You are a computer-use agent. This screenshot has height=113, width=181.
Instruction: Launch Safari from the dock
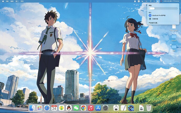pyautogui.click(x=47, y=108)
